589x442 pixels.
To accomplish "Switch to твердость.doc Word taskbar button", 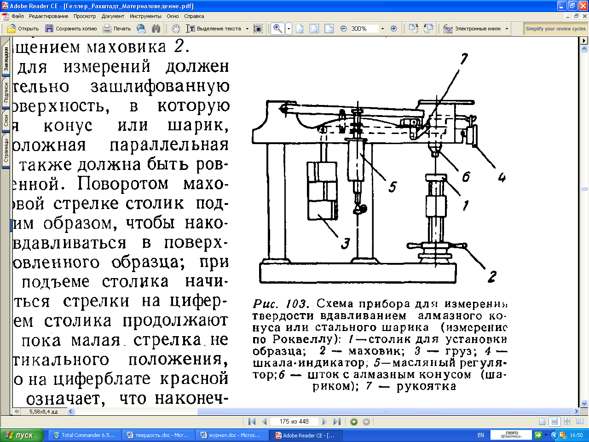I will coord(158,435).
